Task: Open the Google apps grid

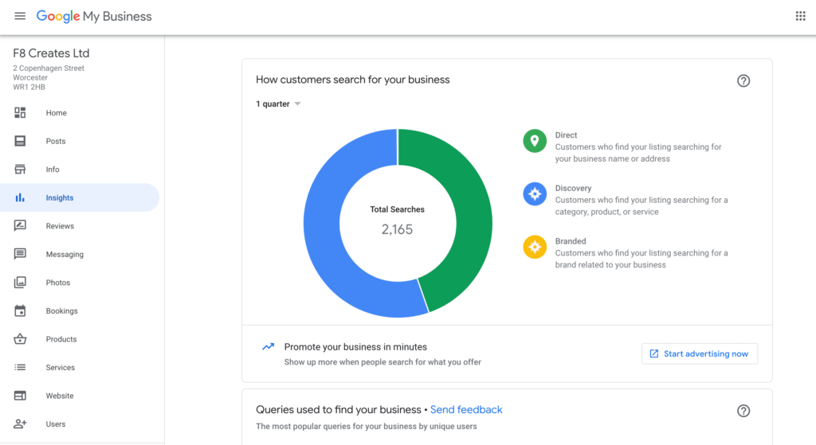Action: tap(800, 16)
